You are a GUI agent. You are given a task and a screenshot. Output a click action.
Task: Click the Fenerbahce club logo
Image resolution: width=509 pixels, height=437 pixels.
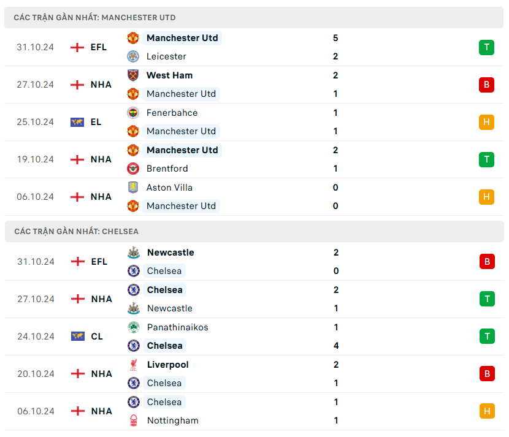pyautogui.click(x=133, y=113)
